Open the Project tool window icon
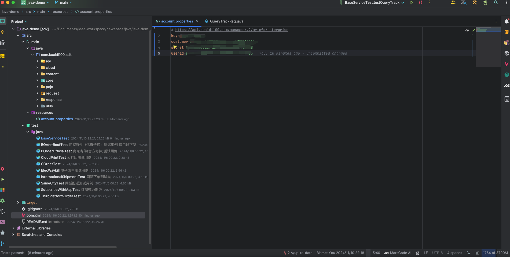 pos(3,21)
